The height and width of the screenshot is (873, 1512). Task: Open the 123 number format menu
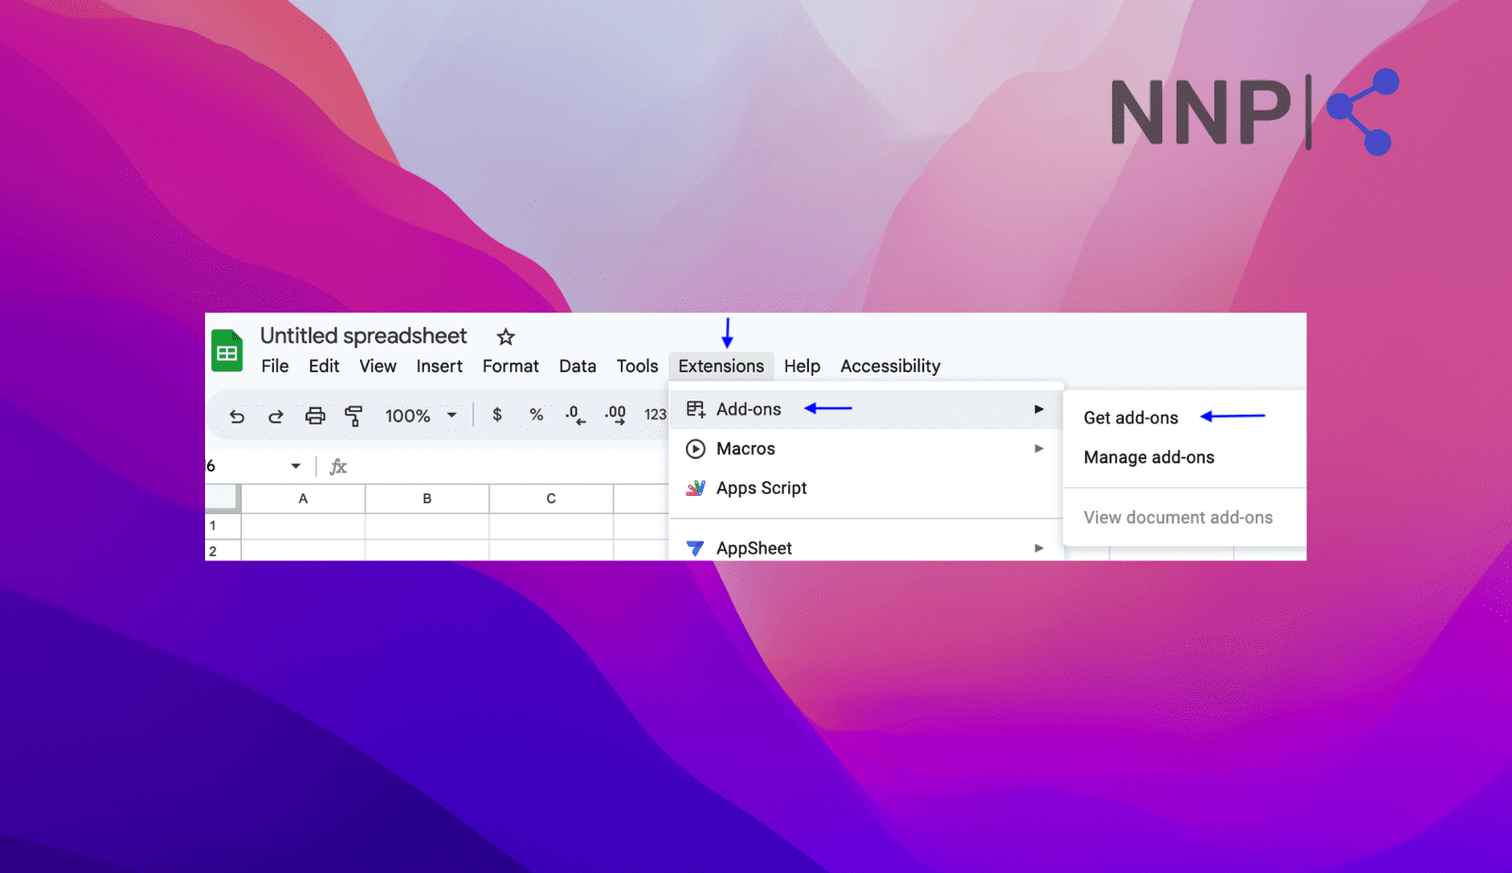click(x=655, y=415)
